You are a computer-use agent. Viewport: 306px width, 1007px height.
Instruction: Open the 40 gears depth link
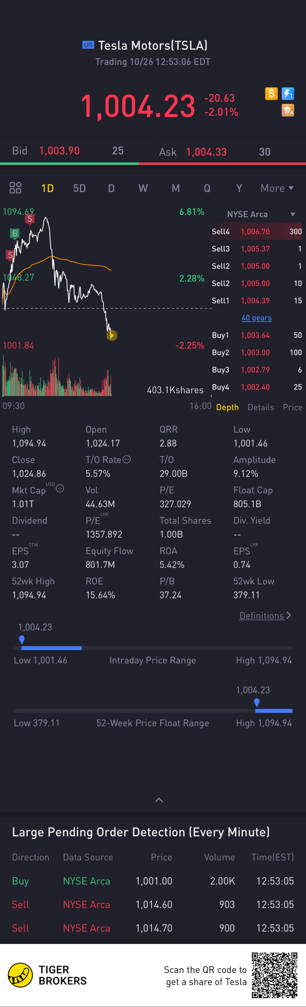pos(256,318)
